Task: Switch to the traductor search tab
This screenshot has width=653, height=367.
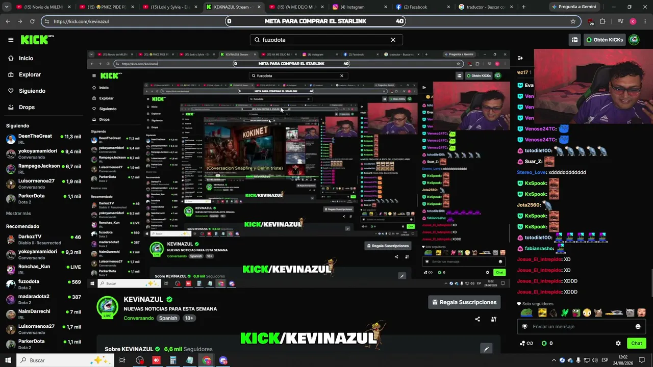Action: (x=486, y=7)
